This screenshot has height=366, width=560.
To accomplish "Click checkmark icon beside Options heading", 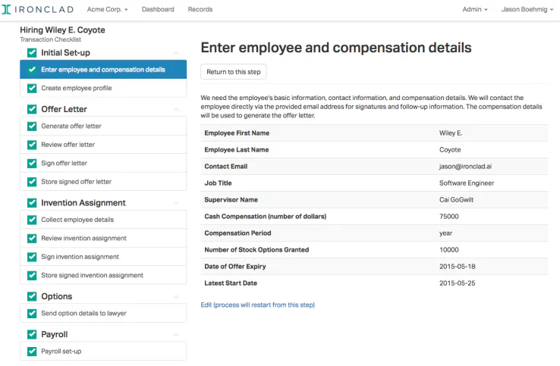I will (x=32, y=296).
